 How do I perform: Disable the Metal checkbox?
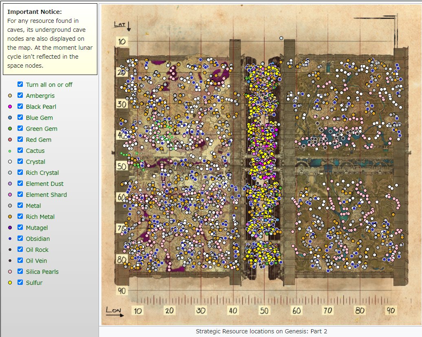pos(20,205)
